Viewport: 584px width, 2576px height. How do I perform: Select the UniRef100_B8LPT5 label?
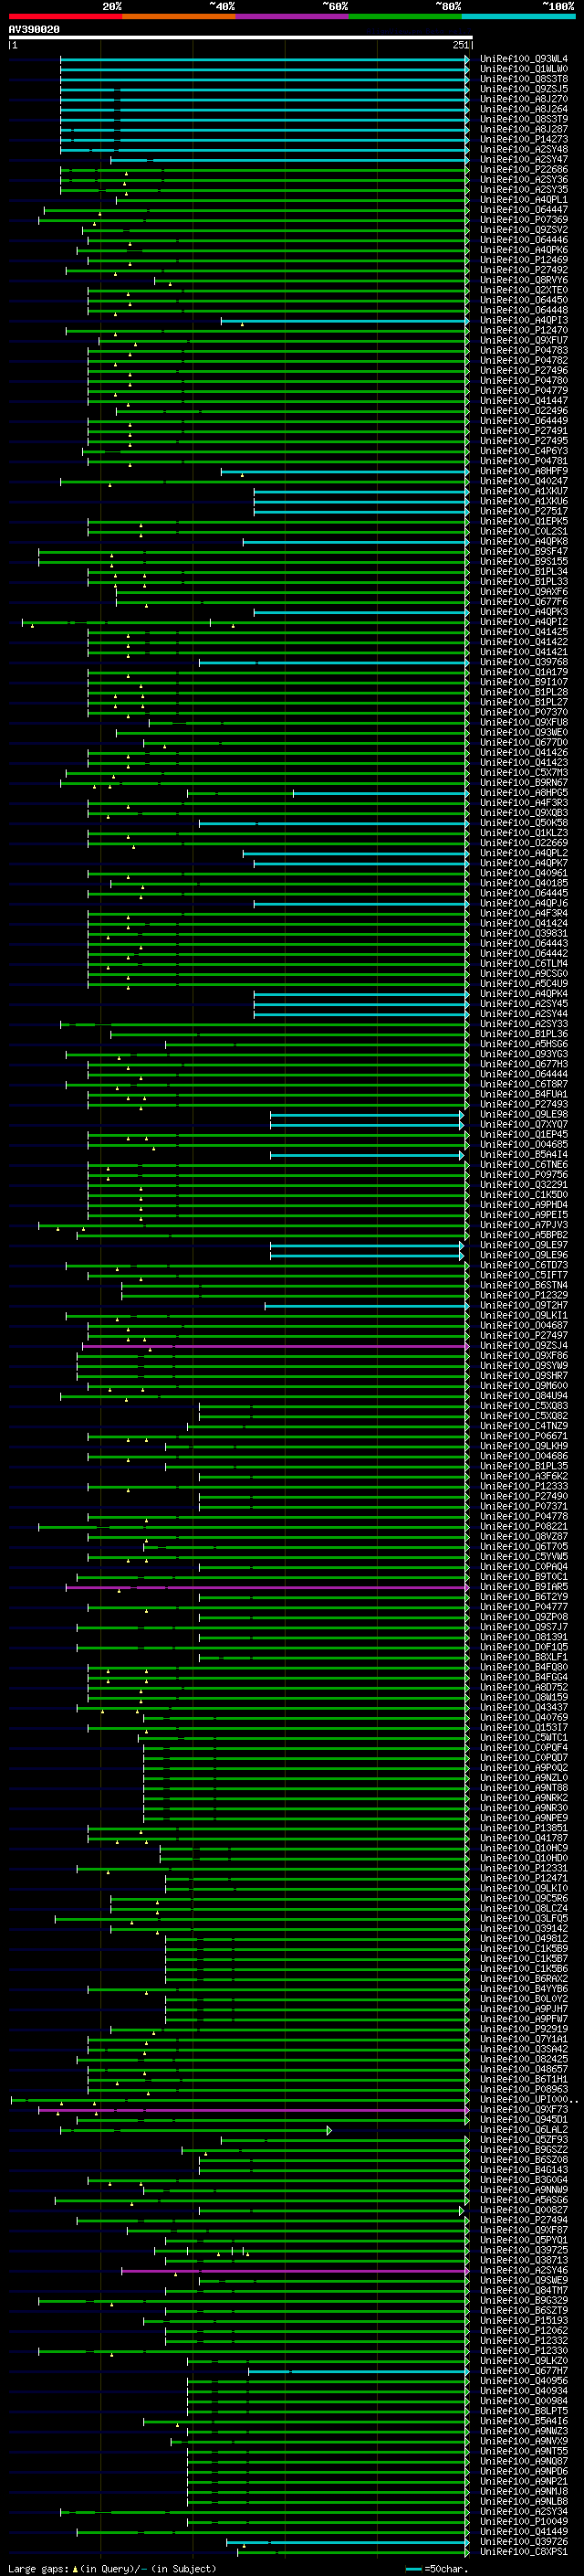pyautogui.click(x=524, y=2411)
